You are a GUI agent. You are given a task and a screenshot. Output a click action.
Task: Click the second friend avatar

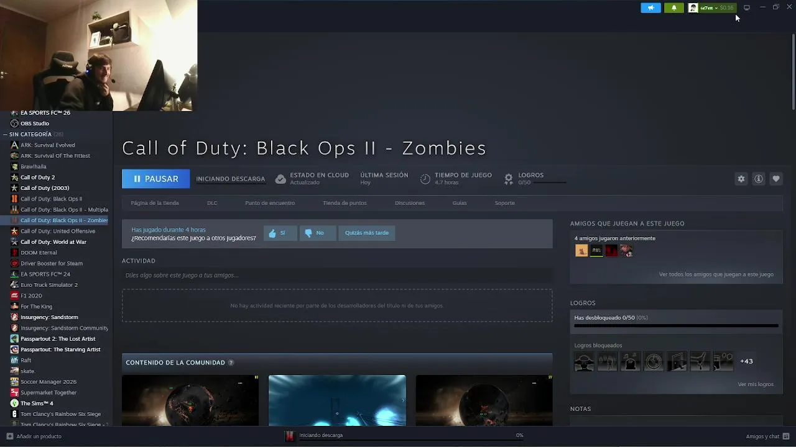596,251
